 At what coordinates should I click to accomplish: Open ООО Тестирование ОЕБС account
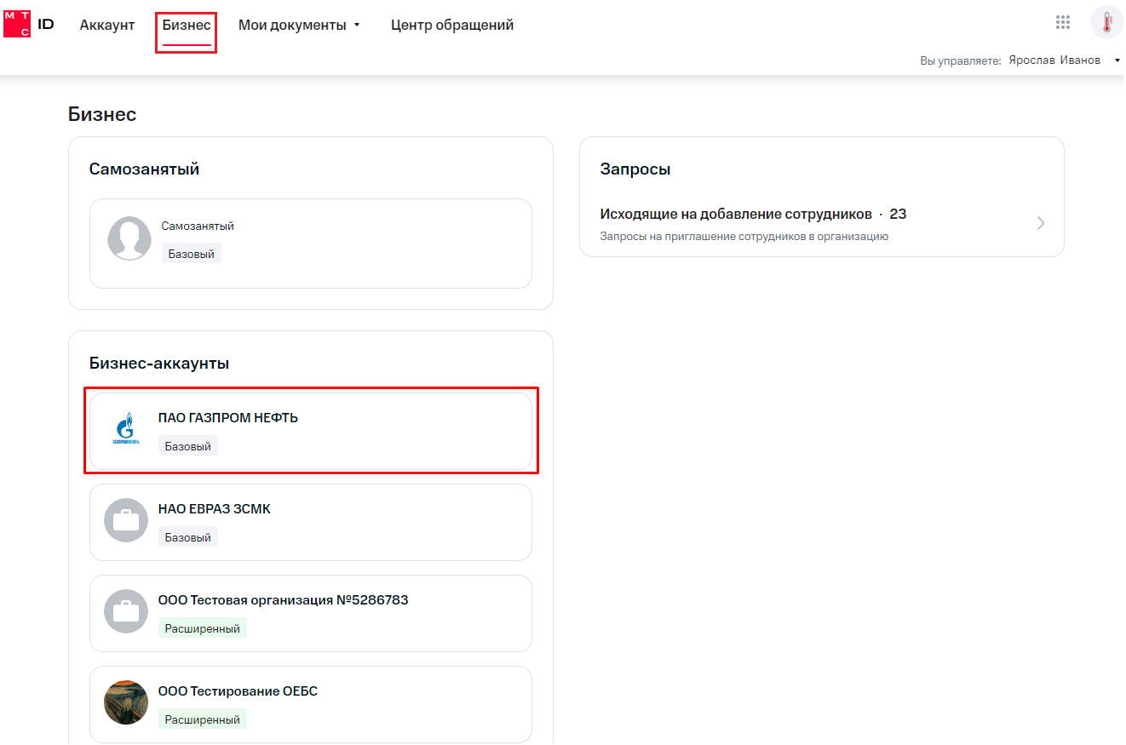pos(311,704)
